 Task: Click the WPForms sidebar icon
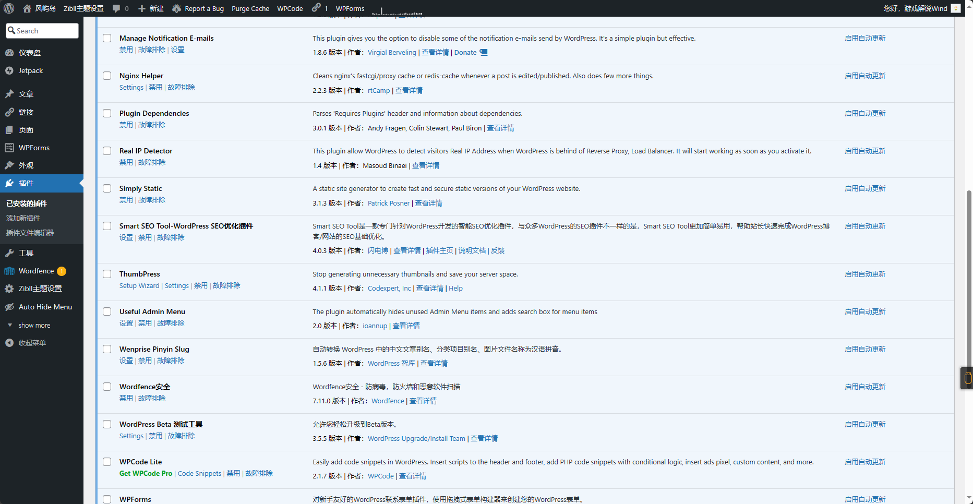(x=9, y=148)
